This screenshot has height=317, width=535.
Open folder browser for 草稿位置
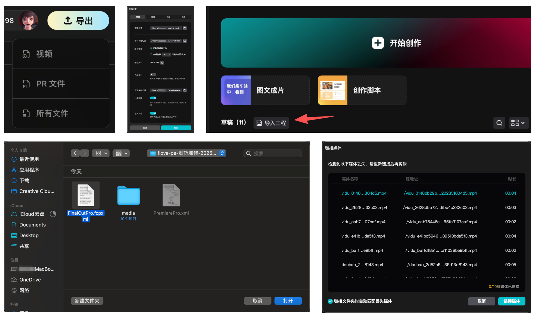185,28
